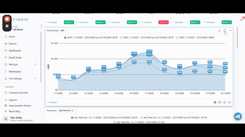Click the Unit Settings icon
The height and width of the screenshot is (137, 245).
pos(6,78)
